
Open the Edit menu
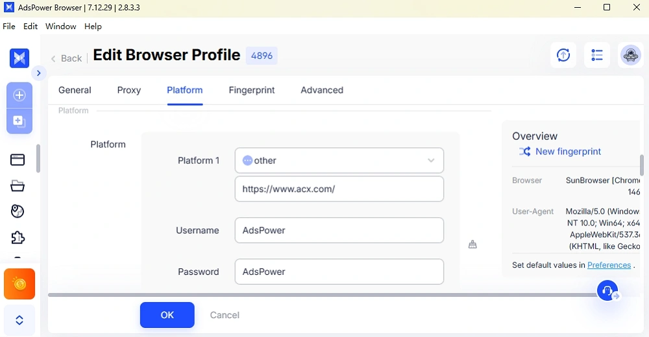click(x=31, y=27)
